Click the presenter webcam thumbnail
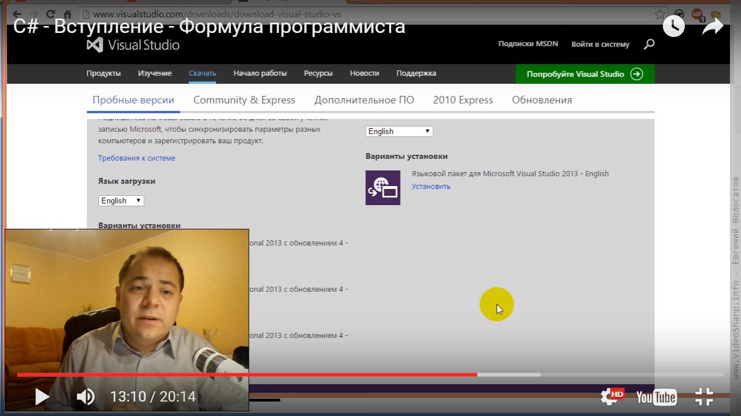 click(x=127, y=320)
